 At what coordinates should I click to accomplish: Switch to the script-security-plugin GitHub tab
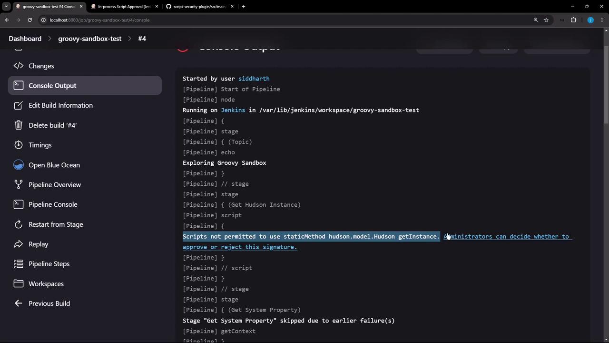pos(199,7)
